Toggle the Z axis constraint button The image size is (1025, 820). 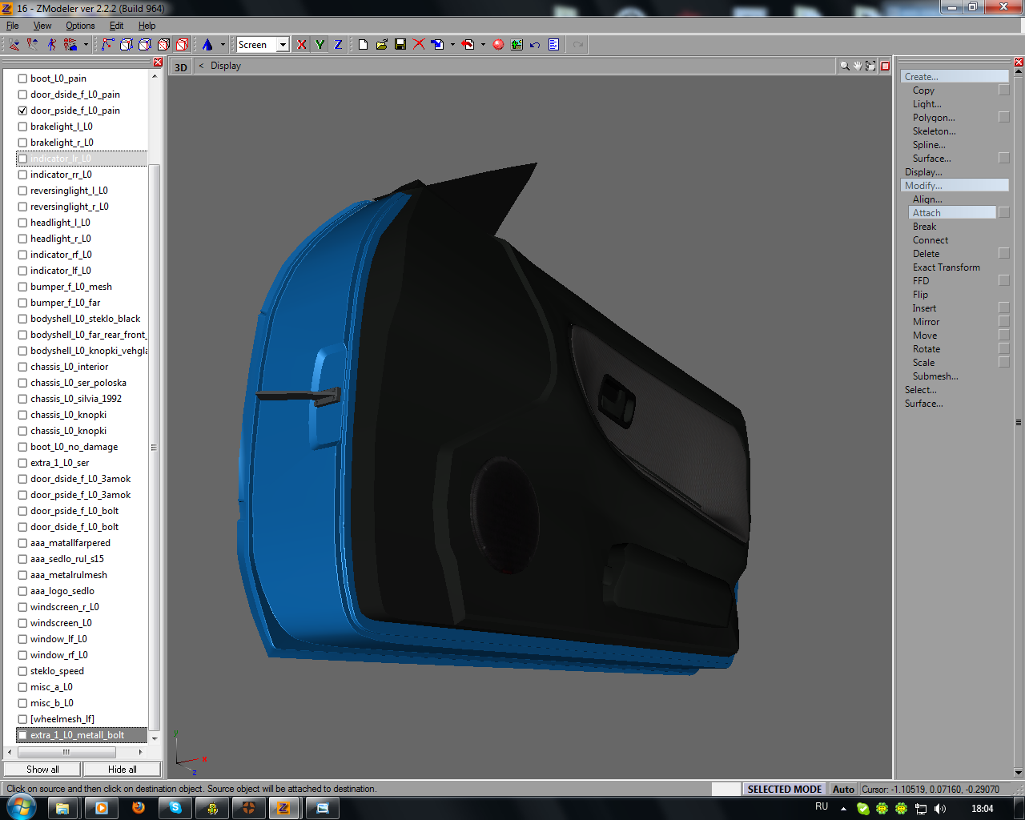click(x=338, y=45)
